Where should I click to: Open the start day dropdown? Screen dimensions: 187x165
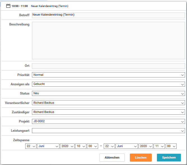(31, 146)
